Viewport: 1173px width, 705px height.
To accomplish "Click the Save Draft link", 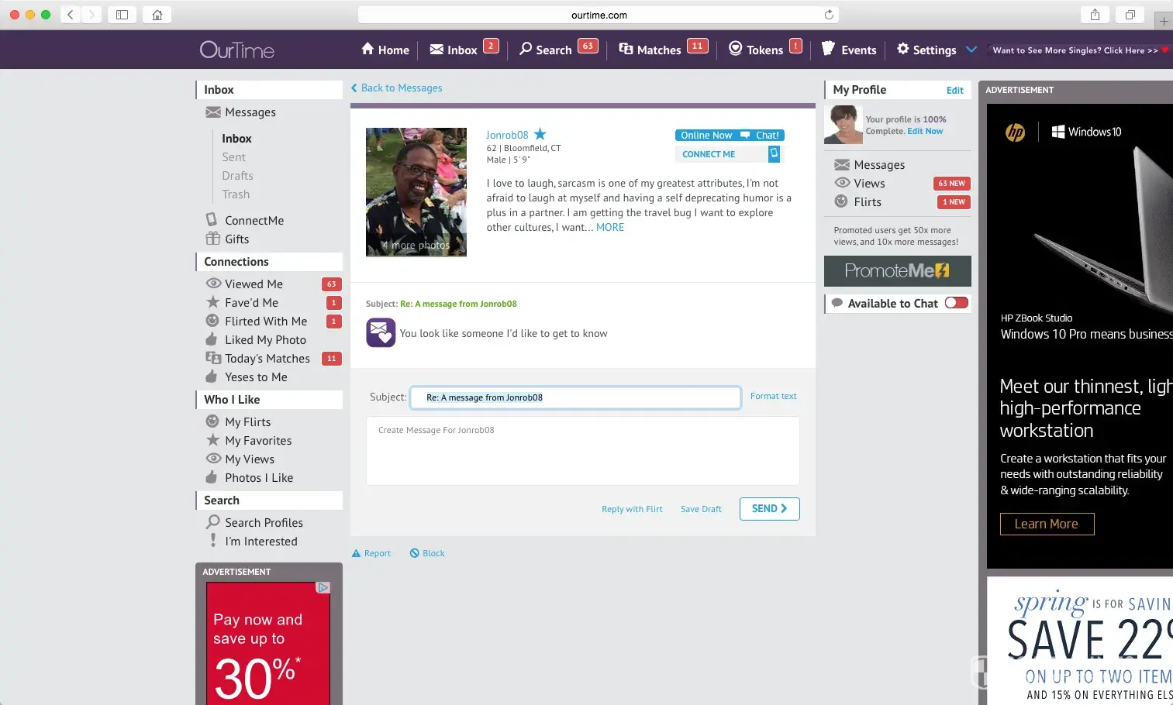I will point(701,509).
